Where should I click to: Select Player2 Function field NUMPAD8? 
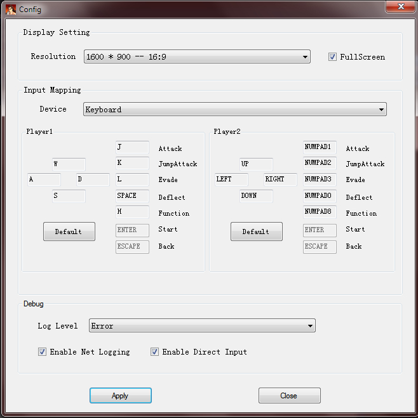click(x=320, y=212)
